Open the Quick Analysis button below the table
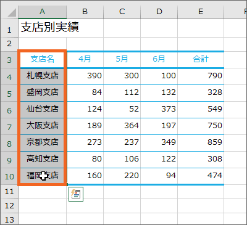 point(76,194)
